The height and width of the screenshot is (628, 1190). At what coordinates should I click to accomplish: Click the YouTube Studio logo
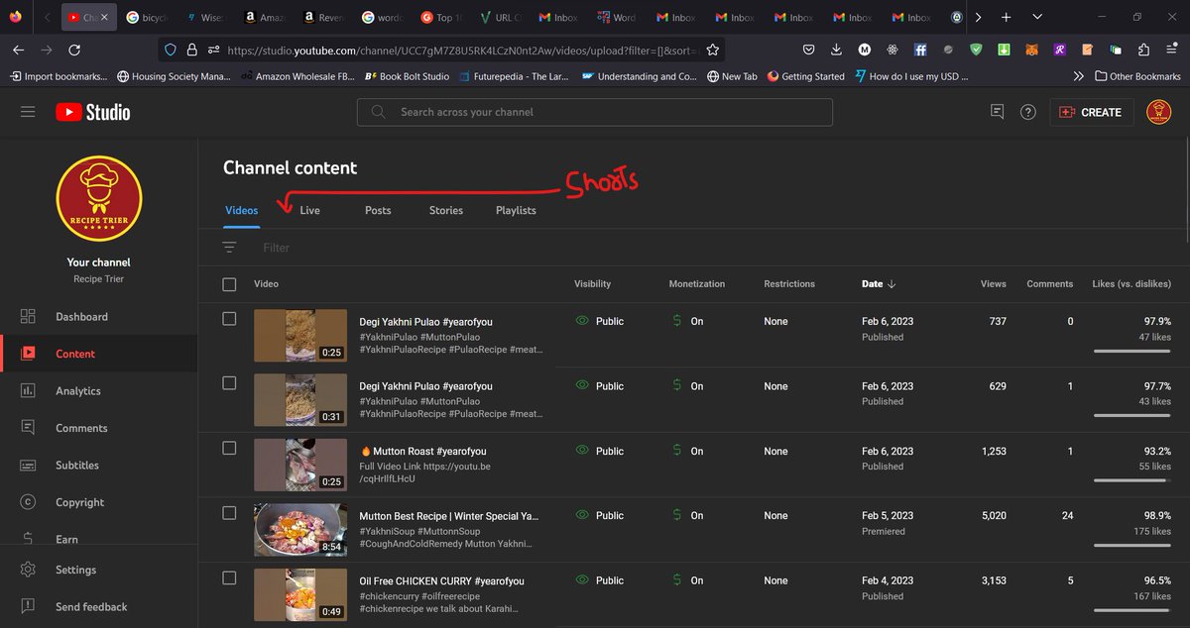click(93, 112)
